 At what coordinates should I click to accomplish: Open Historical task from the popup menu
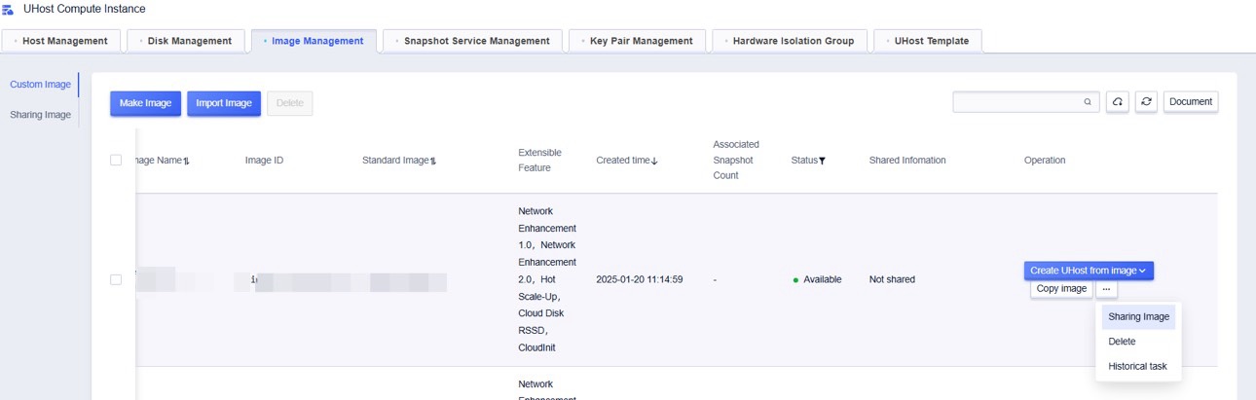coord(1138,367)
